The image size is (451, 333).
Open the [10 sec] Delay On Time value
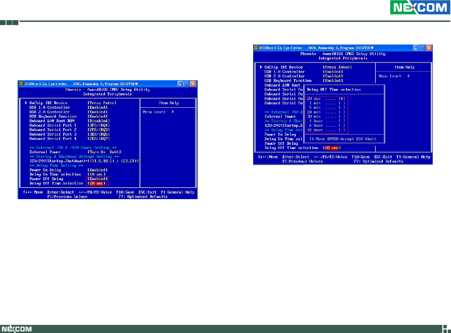pyautogui.click(x=96, y=174)
